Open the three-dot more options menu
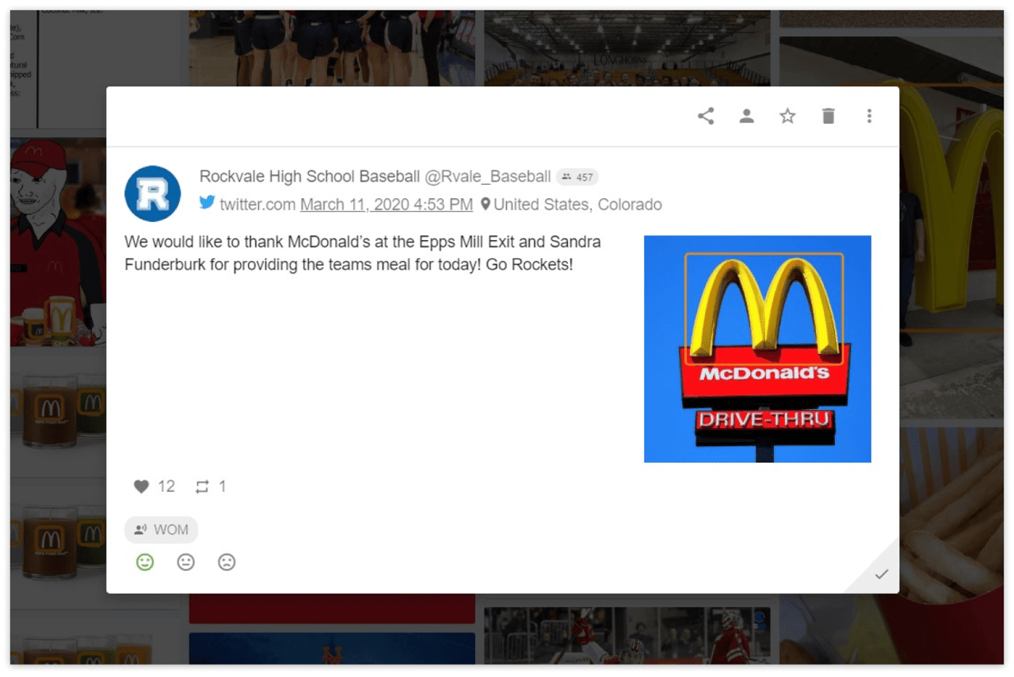 click(x=869, y=117)
